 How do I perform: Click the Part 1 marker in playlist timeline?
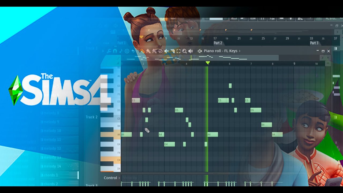[x=121, y=43]
